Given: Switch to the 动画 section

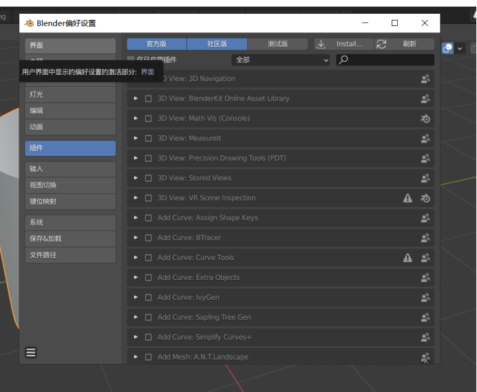Looking at the screenshot, I should (x=70, y=127).
